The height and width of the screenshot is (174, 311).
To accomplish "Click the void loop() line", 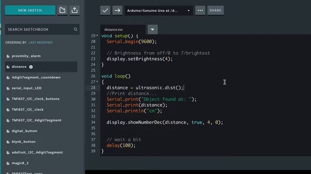I will pyautogui.click(x=116, y=76).
